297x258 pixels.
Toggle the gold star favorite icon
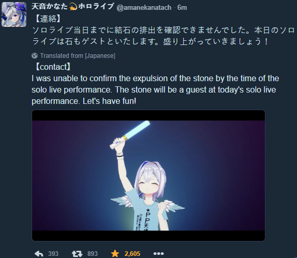(x=115, y=253)
